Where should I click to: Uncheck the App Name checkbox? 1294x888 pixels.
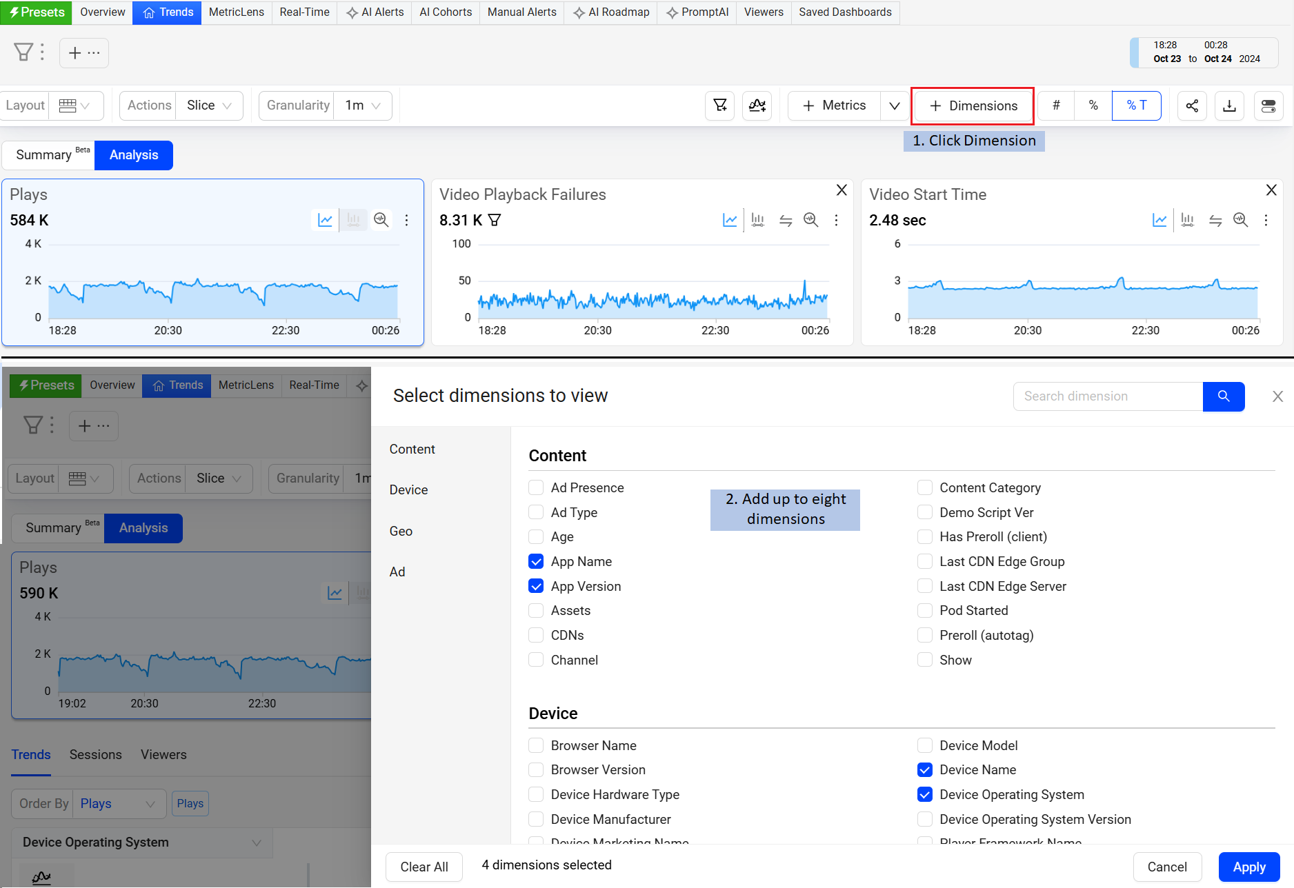pyautogui.click(x=536, y=561)
